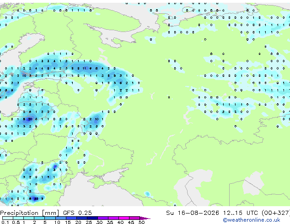Pick the legend color between 45 and 50
The image size is (290, 224).
click(134, 218)
